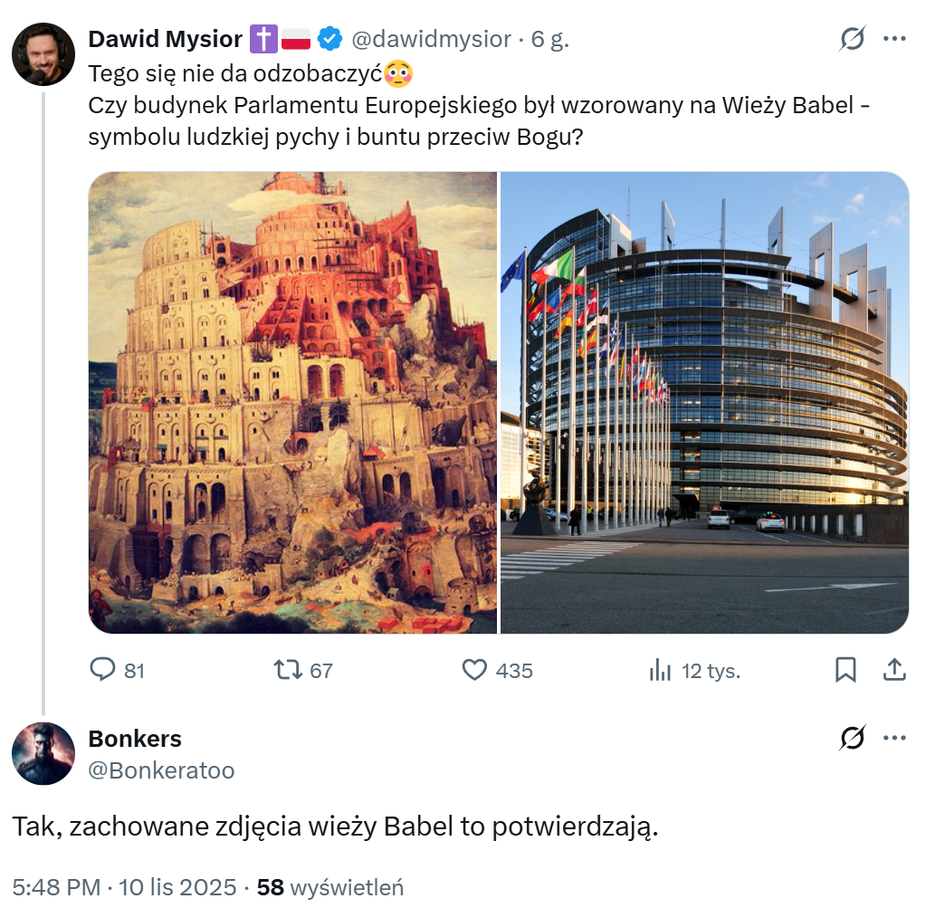Screen dimensions: 926x908
Task: Click the Dawid Mysior display name
Action: point(166,40)
